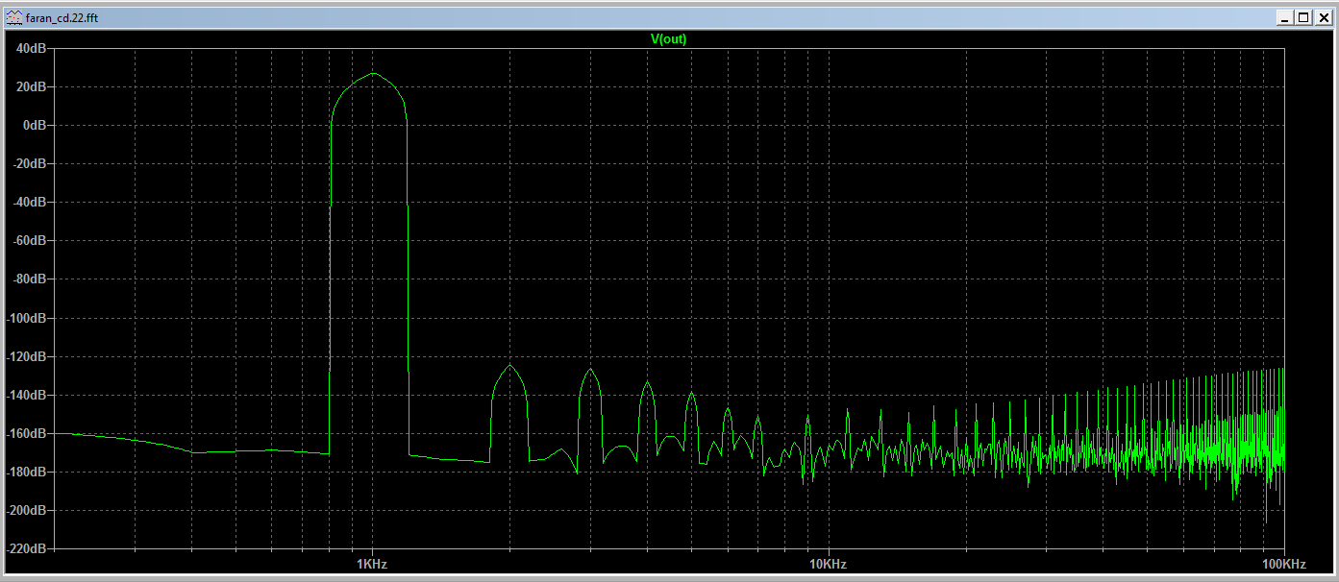Viewport: 1339px width, 582px height.
Task: Click the waveform window icon beside faran_cd.22.fft
Action: click(14, 17)
